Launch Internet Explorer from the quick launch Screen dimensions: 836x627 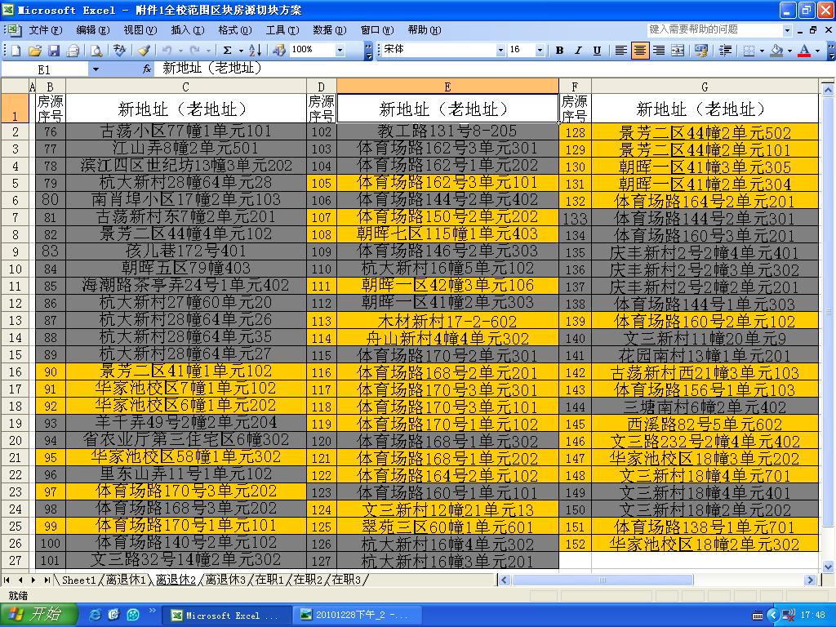pos(95,615)
